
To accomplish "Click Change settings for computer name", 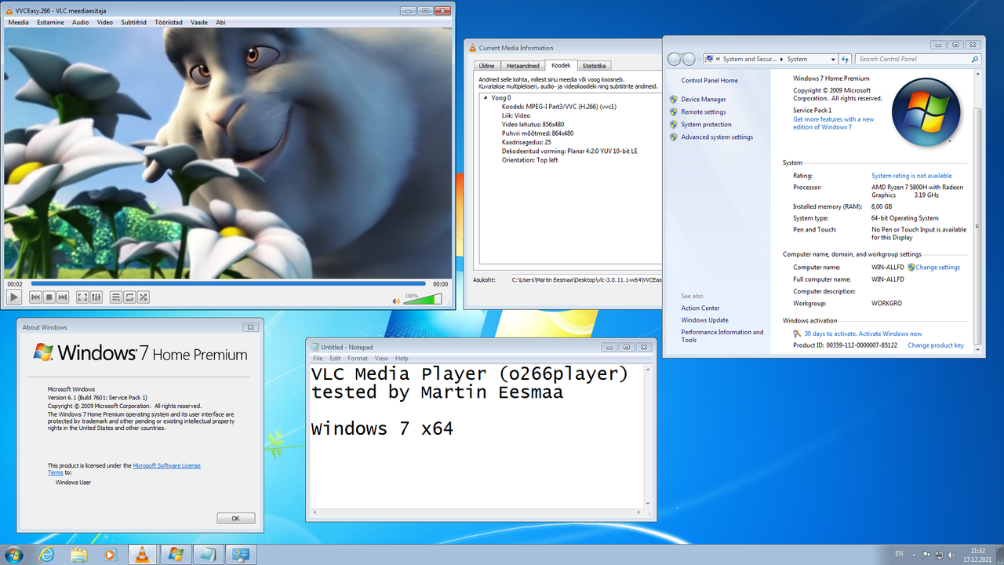I will [x=937, y=268].
